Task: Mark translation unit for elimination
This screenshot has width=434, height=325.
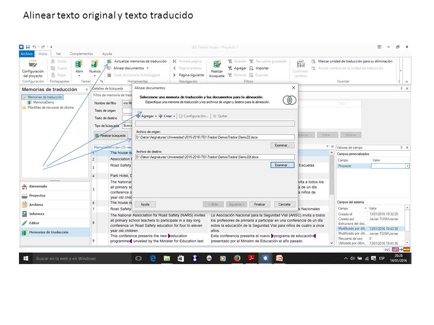Action: pos(352,61)
